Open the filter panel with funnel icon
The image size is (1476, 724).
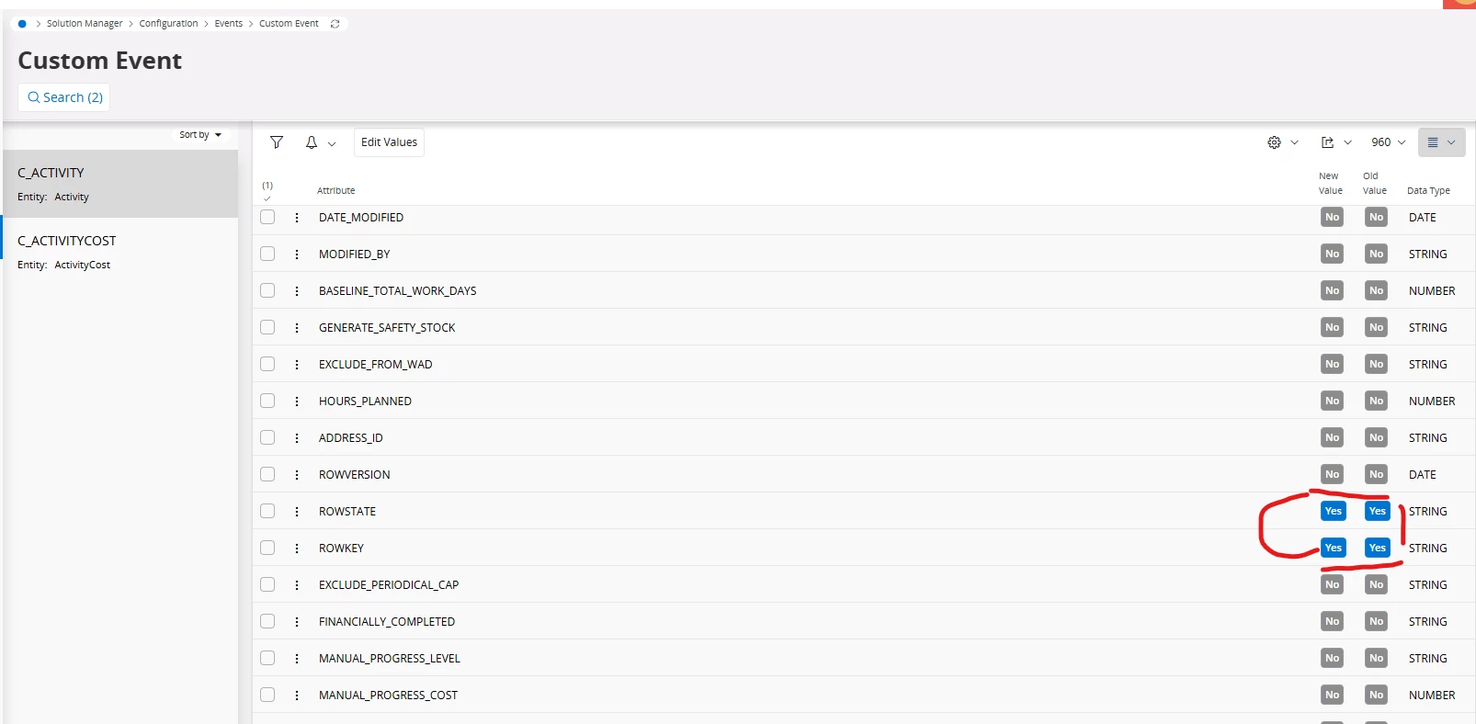[276, 142]
